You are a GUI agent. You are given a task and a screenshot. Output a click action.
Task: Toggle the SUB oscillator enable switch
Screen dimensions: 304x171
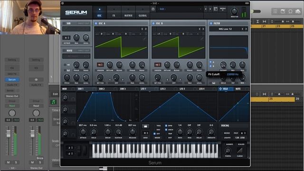tap(64, 23)
